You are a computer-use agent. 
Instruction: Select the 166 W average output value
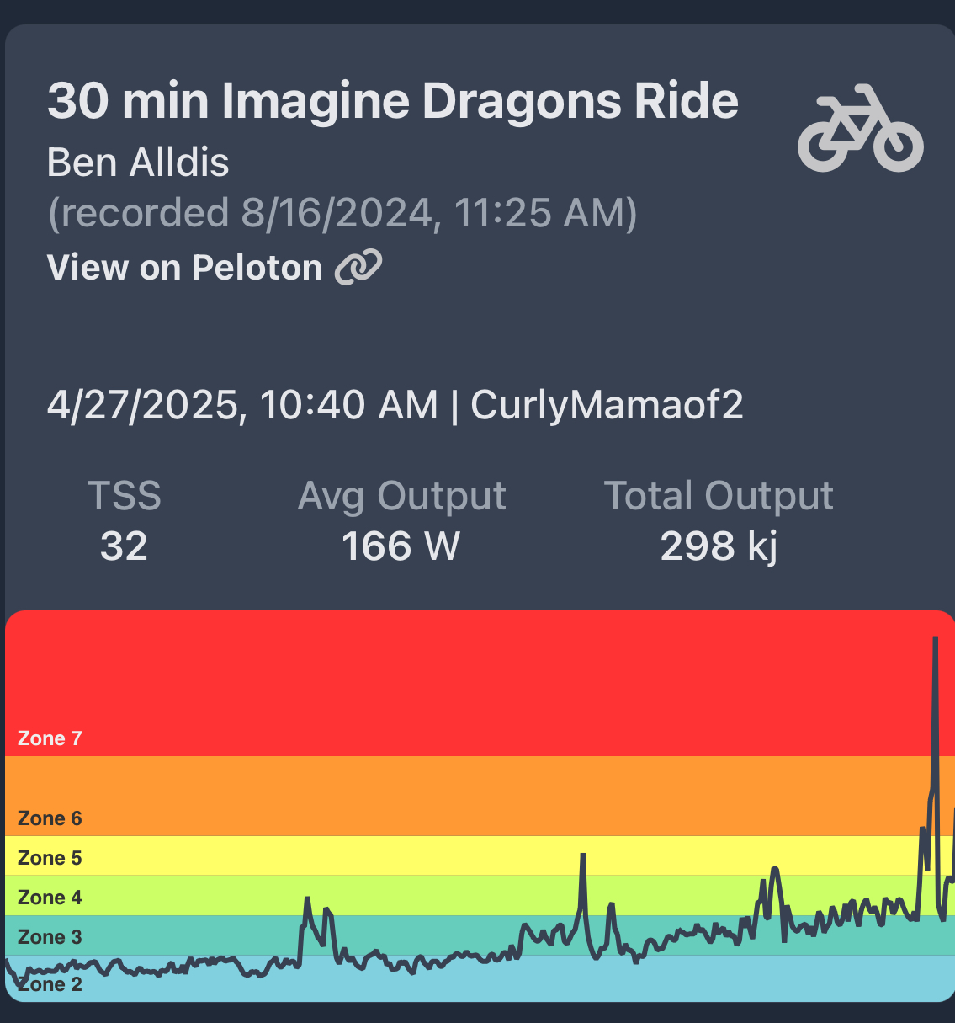pyautogui.click(x=401, y=546)
